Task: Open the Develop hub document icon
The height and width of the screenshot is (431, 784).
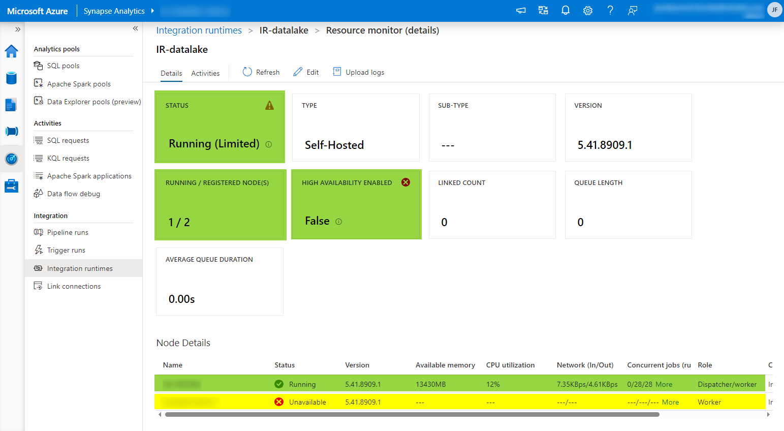Action: (11, 105)
